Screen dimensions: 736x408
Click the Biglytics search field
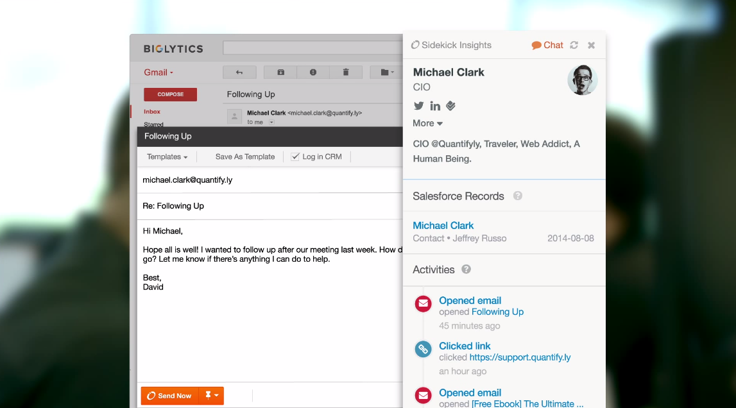[x=312, y=48]
